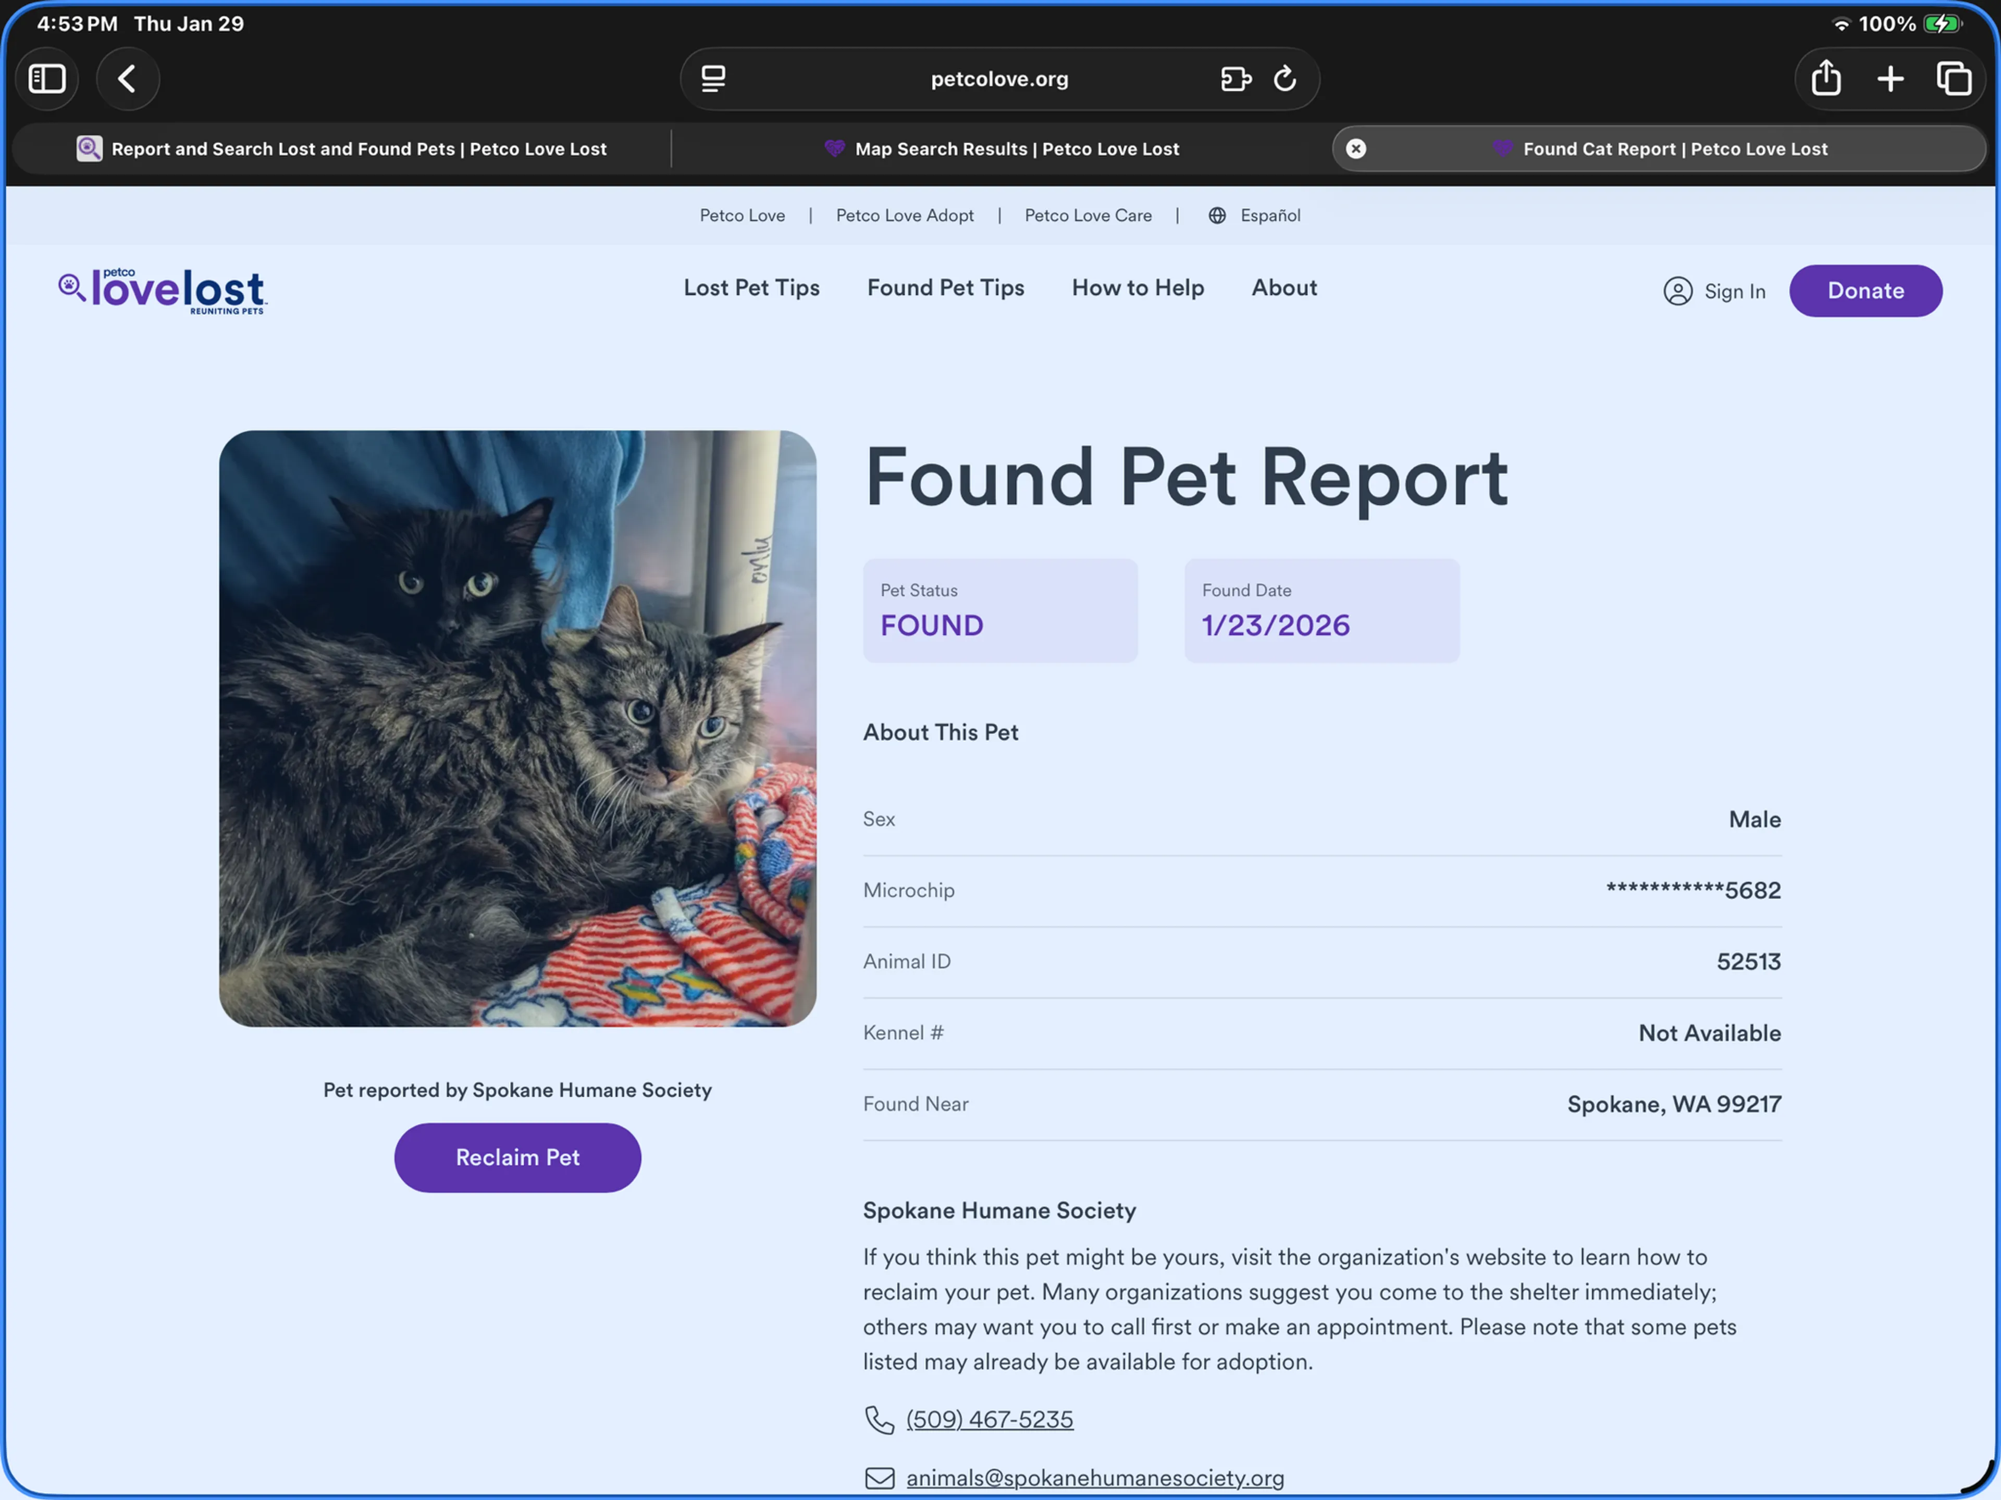Open the About page from the navigation
This screenshot has height=1500, width=2001.
pos(1283,287)
